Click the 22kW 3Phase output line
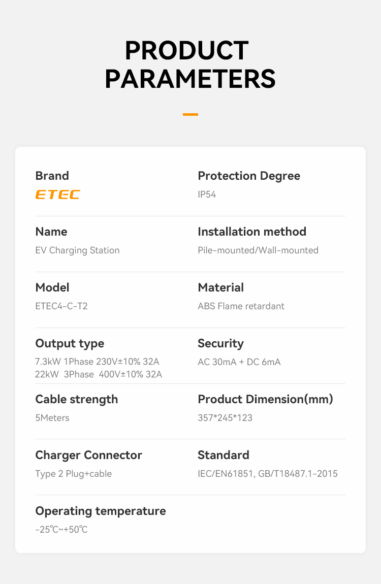The image size is (381, 584). pos(99,374)
